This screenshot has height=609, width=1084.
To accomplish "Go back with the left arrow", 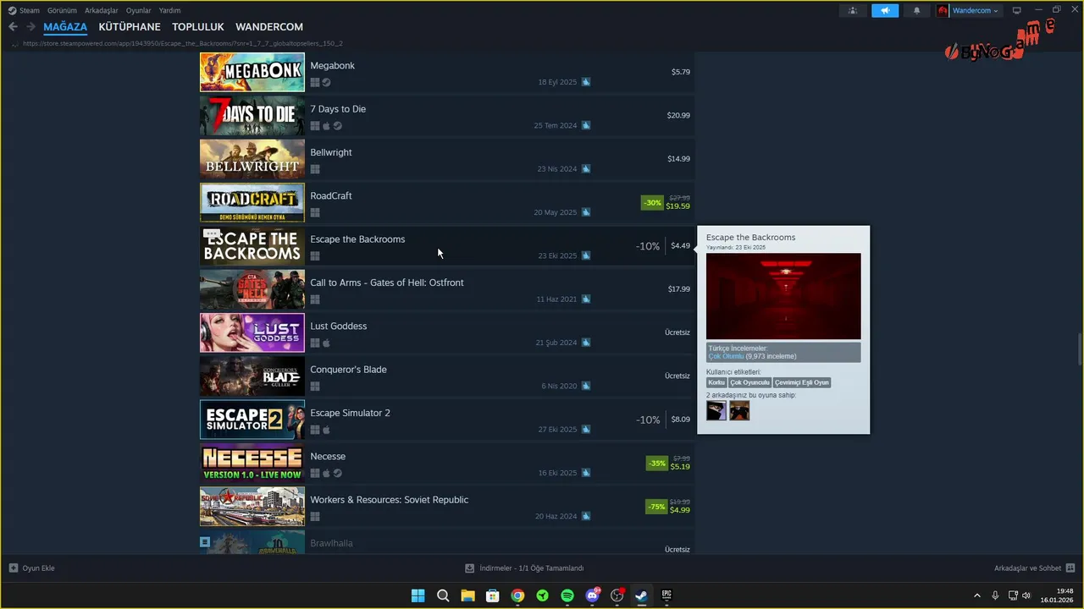I will [x=13, y=27].
